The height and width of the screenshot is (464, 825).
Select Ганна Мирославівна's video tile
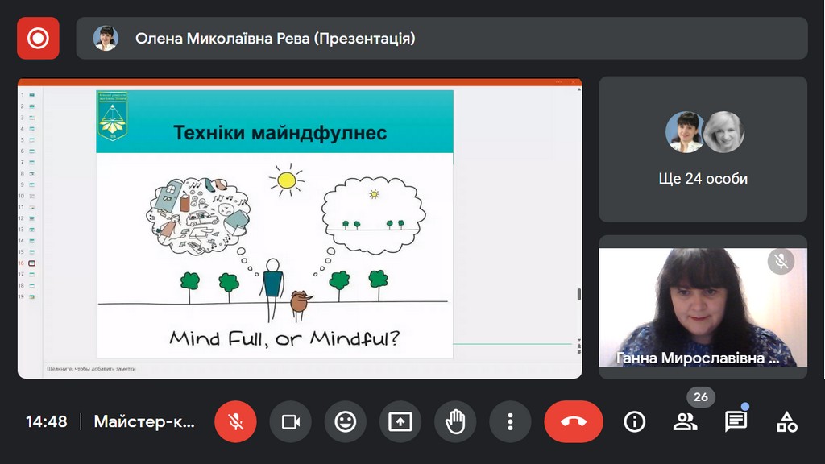[x=703, y=308]
